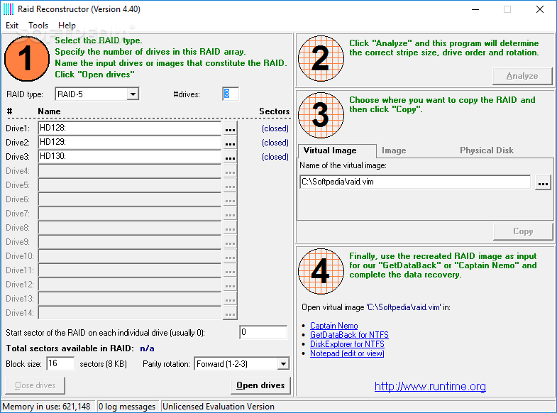This screenshot has height=413, width=557.
Task: Open the Tools menu
Action: tap(38, 26)
